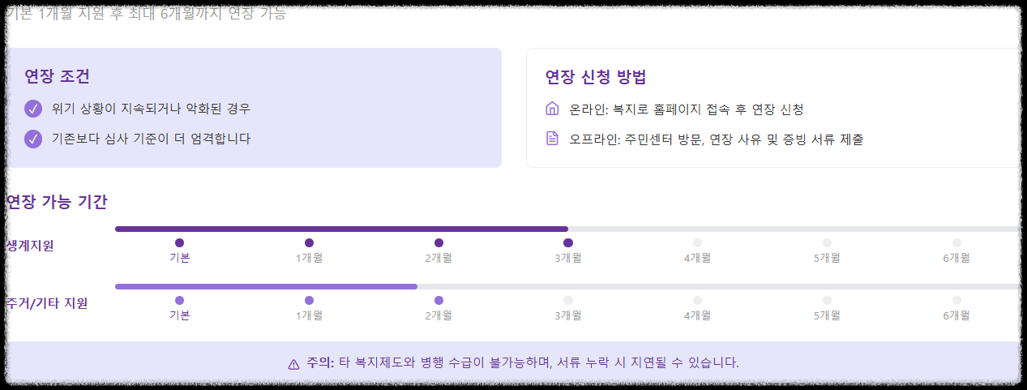Click the 온라인: 복지로 홈페이지 접속 line
The width and height of the screenshot is (1027, 390).
click(x=687, y=109)
